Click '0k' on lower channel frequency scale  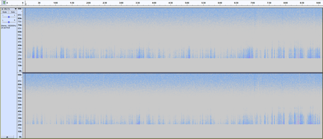pyautogui.click(x=20, y=137)
